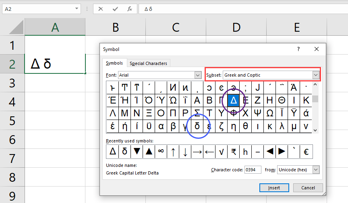348x203 pixels.
Task: Choose the Delta Δ in recently used symbols
Action: point(112,152)
